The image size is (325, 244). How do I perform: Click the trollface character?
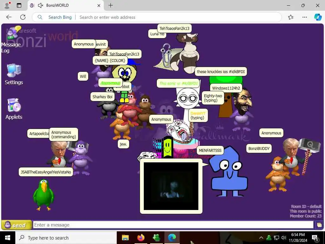coord(147,156)
